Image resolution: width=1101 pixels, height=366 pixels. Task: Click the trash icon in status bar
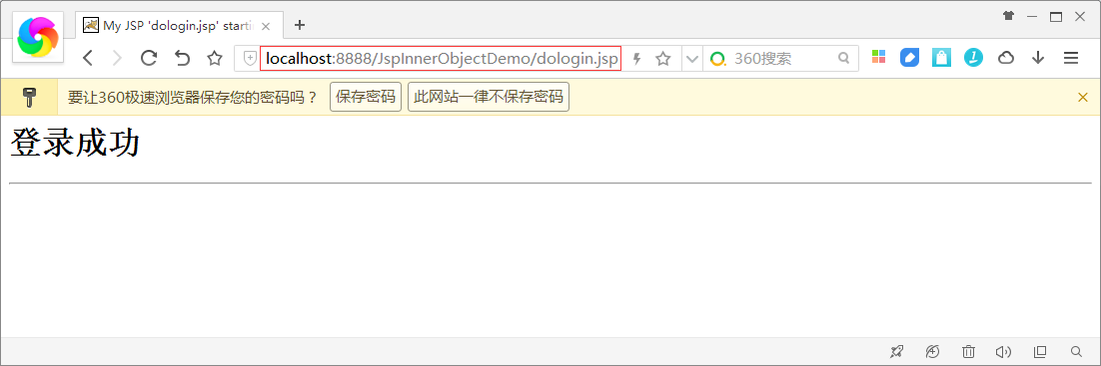point(968,351)
